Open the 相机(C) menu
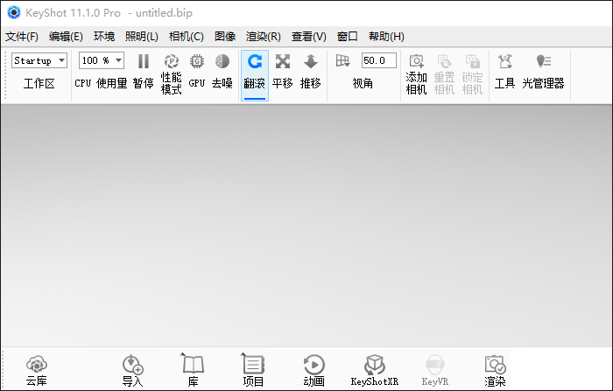 186,37
